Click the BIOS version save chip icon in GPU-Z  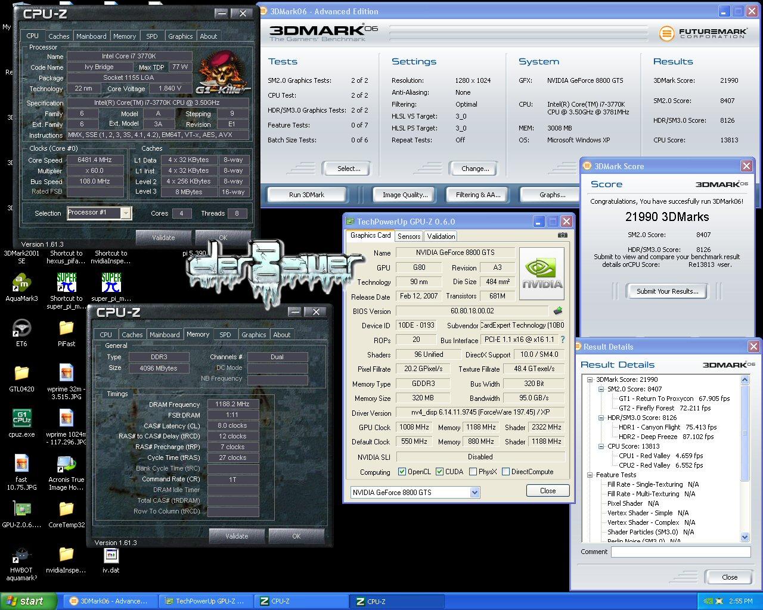click(558, 311)
